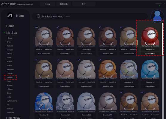
Task: Select the red Wood006 material thumbnail
Action: (x=150, y=36)
